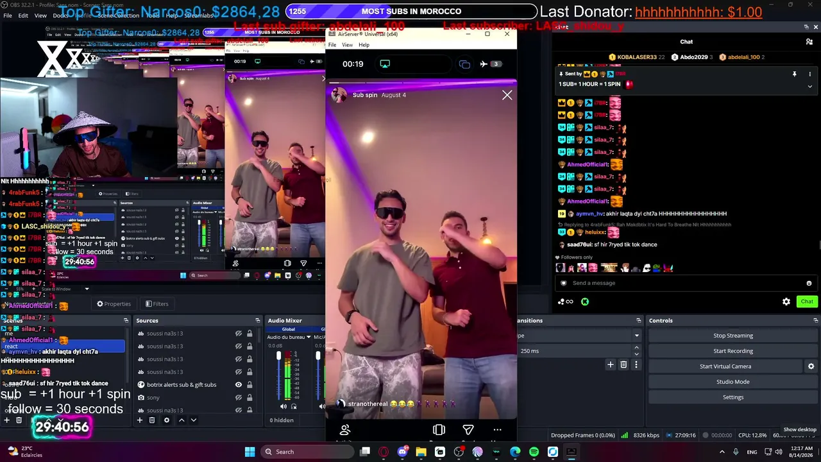Undock the Sources panel
The width and height of the screenshot is (821, 462).
tap(257, 320)
